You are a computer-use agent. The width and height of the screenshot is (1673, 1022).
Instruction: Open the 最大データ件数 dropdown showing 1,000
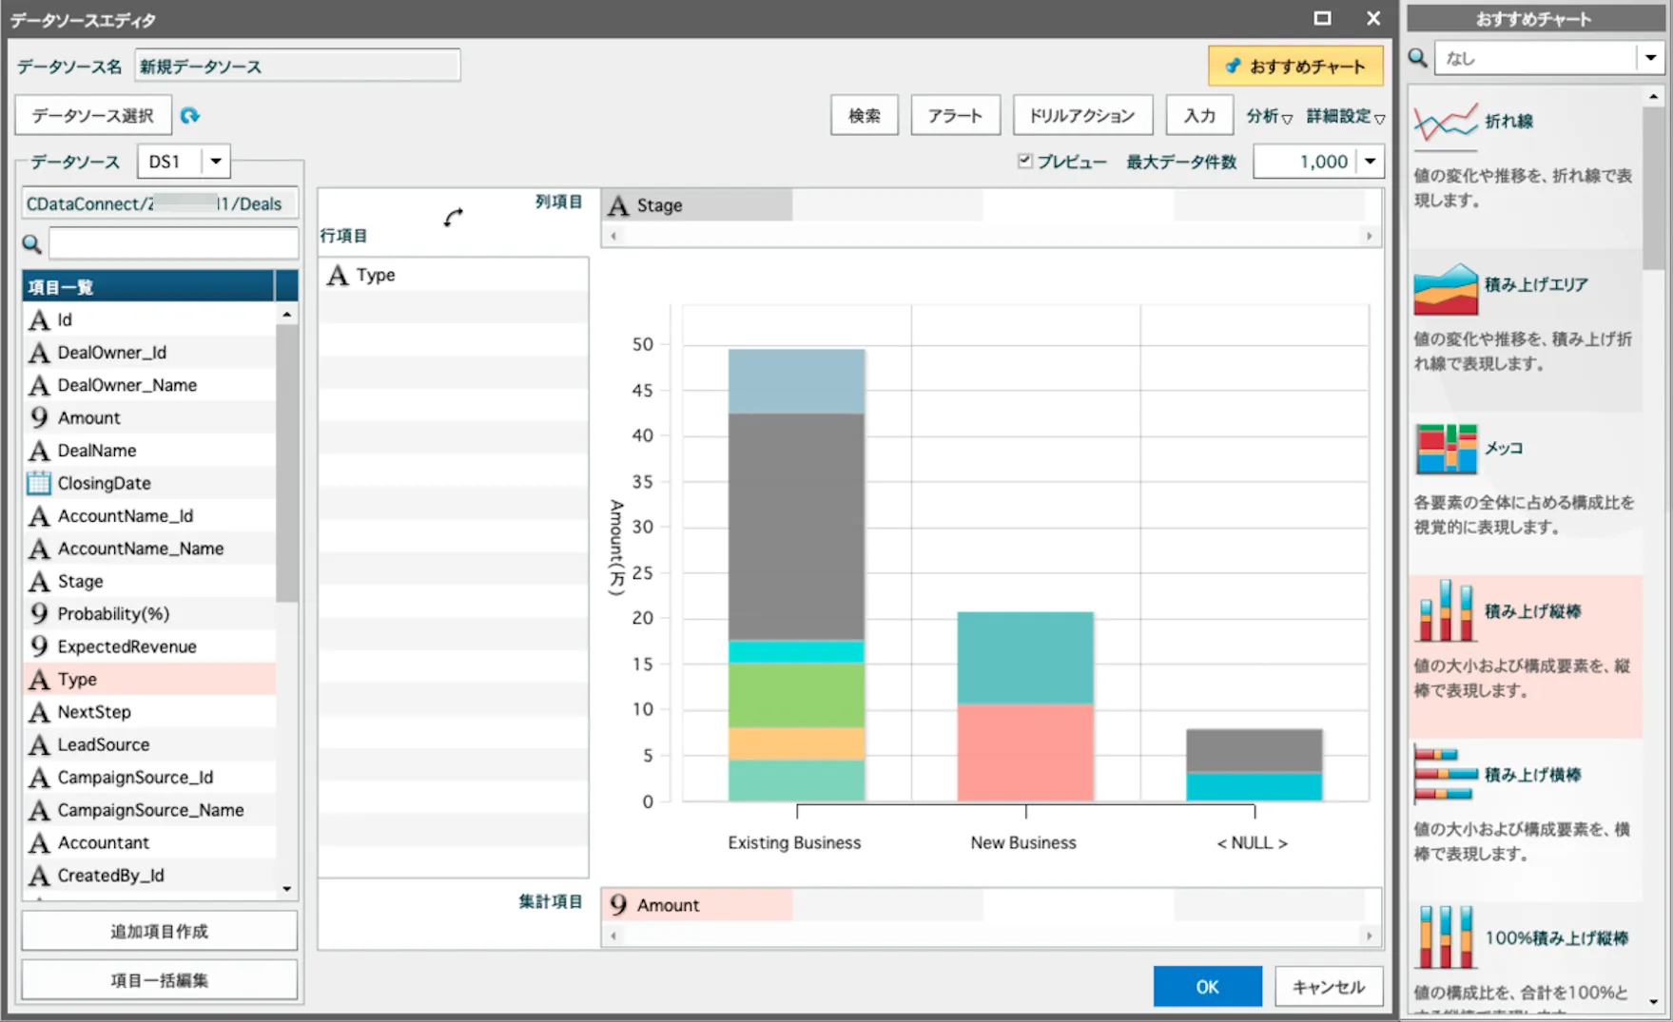click(x=1371, y=161)
